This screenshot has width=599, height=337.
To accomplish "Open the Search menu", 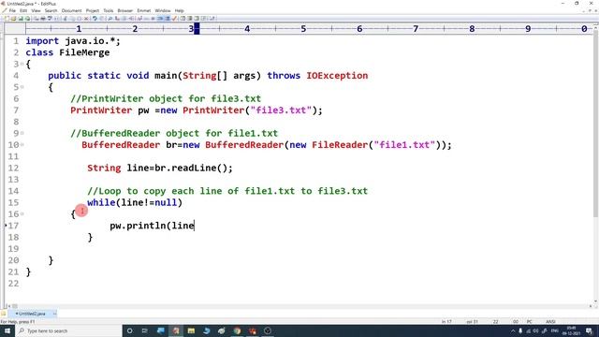I will tap(51, 10).
